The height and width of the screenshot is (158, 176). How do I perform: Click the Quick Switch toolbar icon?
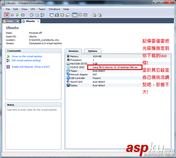[x=62, y=15]
